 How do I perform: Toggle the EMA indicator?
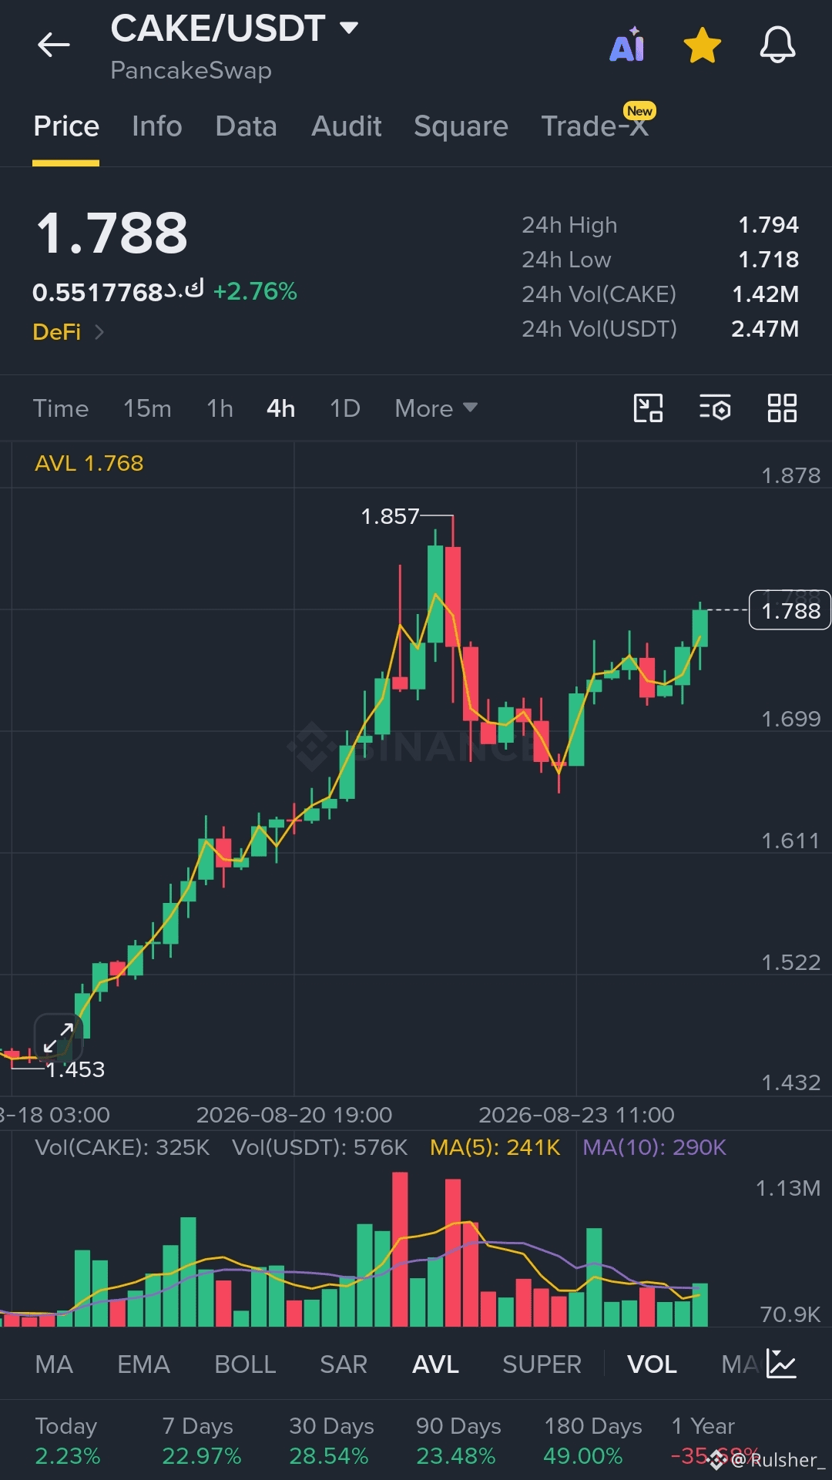point(143,1364)
